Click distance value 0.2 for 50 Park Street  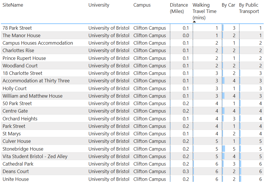pos(186,103)
